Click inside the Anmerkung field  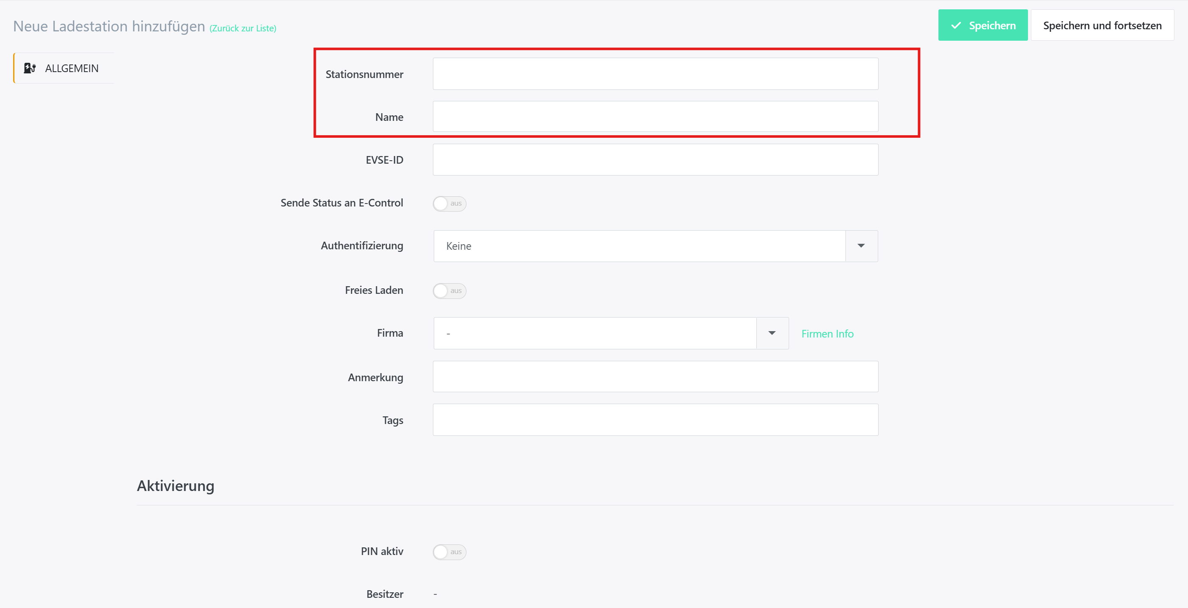pos(655,377)
